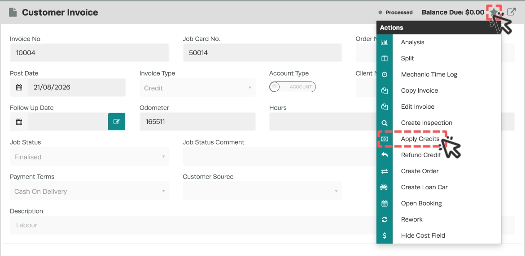Click the Customer Invoice document icon
Image resolution: width=525 pixels, height=256 pixels.
[x=13, y=13]
